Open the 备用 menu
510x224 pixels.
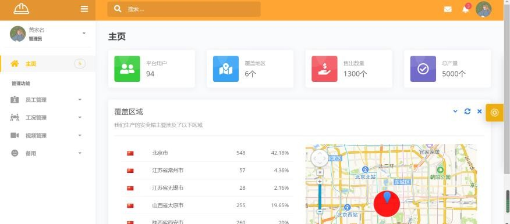pos(48,153)
